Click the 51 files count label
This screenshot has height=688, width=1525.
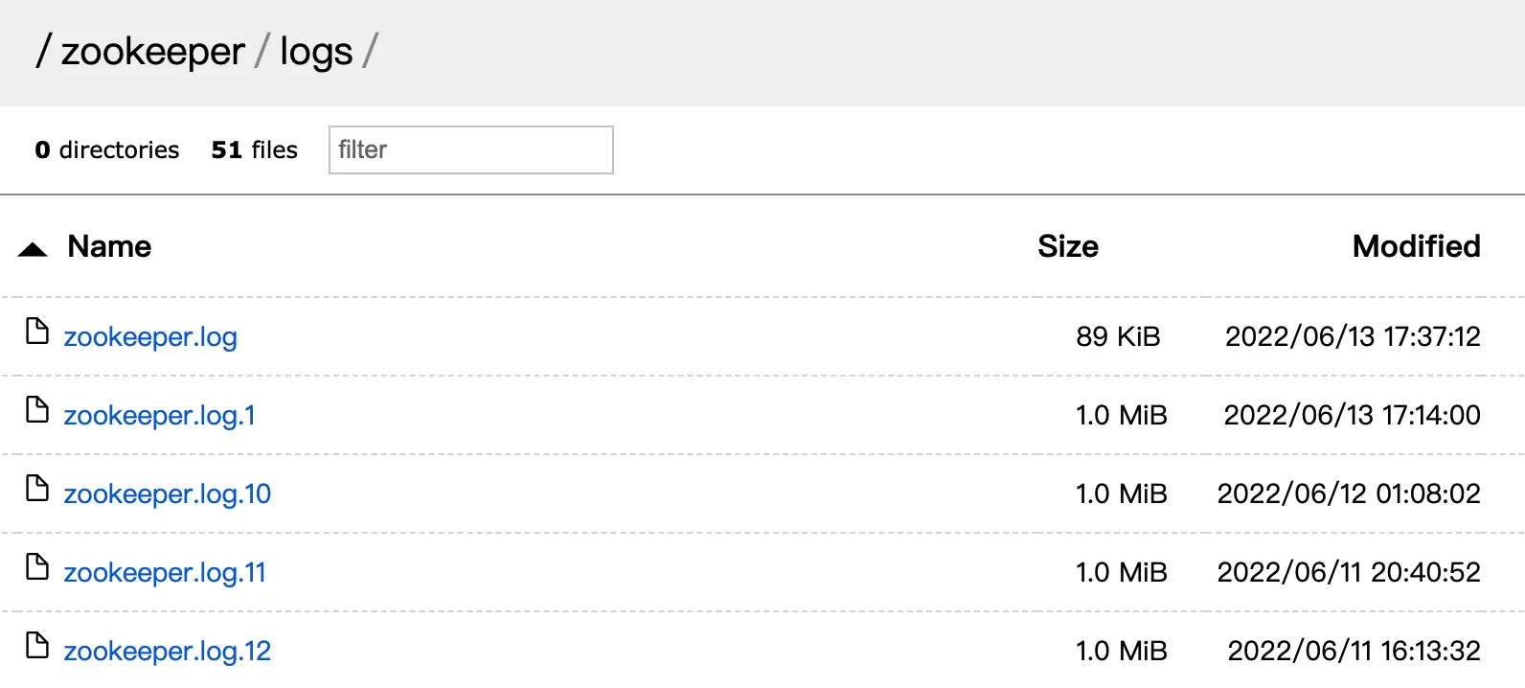(x=254, y=150)
